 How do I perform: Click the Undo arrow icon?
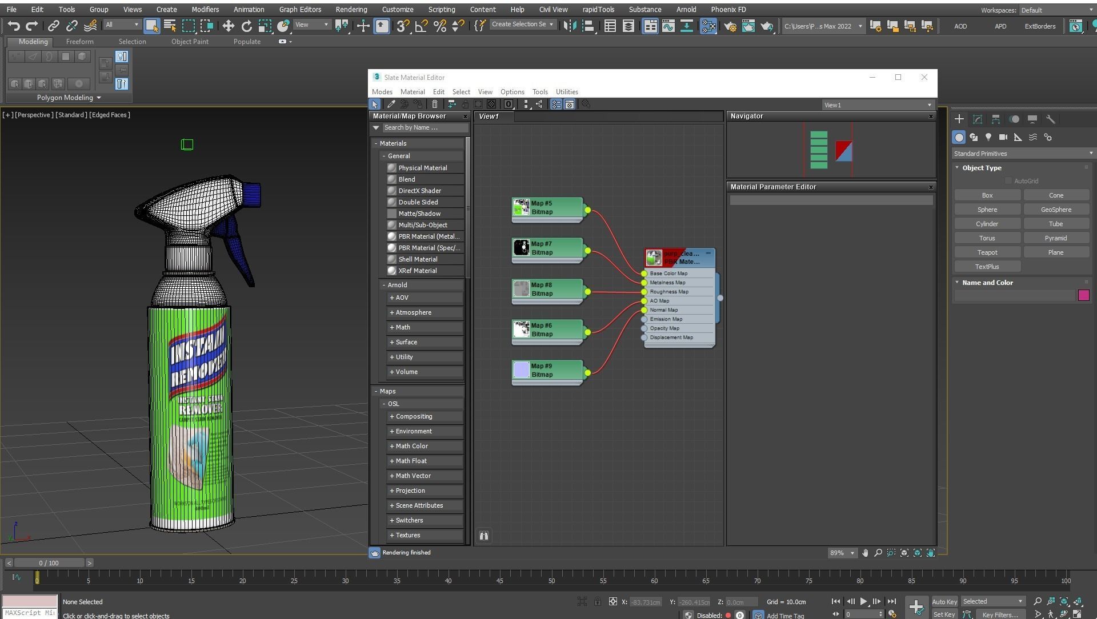(14, 26)
